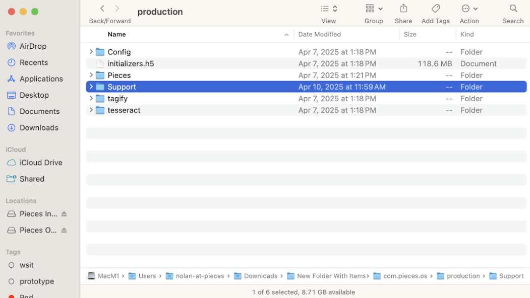Go back with the Back arrow
The height and width of the screenshot is (298, 530).
[x=102, y=9]
